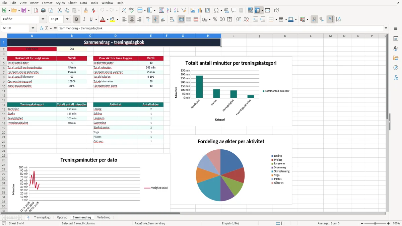Click the Print icon

pos(43,10)
